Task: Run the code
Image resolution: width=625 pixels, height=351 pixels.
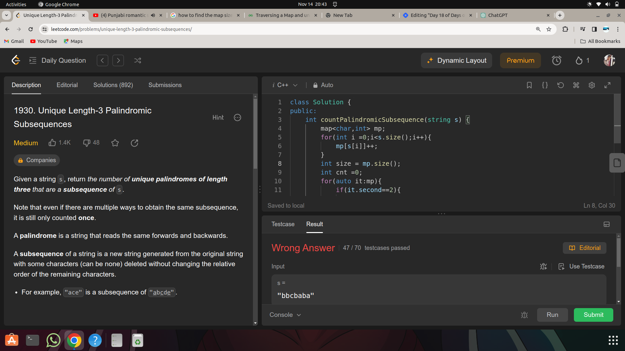Action: point(552,315)
